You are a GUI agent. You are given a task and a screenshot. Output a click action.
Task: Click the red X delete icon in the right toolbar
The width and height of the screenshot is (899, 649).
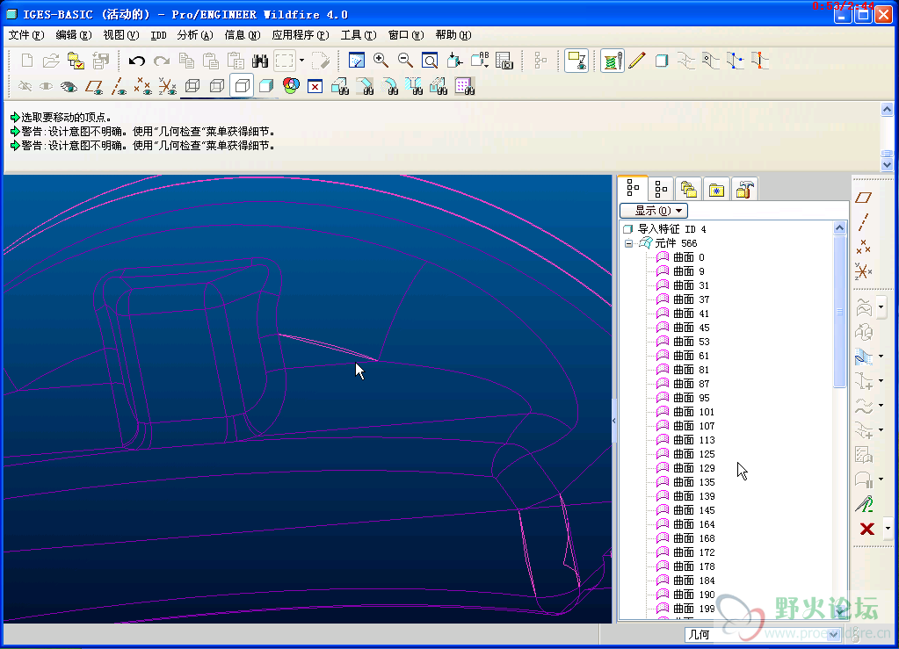(866, 528)
